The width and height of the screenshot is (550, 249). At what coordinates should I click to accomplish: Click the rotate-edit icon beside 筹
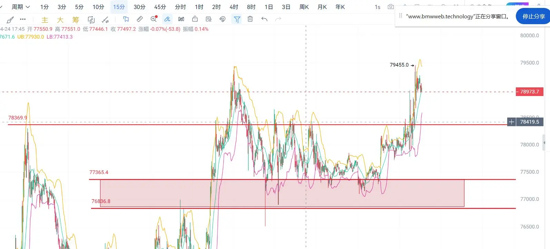click(91, 20)
